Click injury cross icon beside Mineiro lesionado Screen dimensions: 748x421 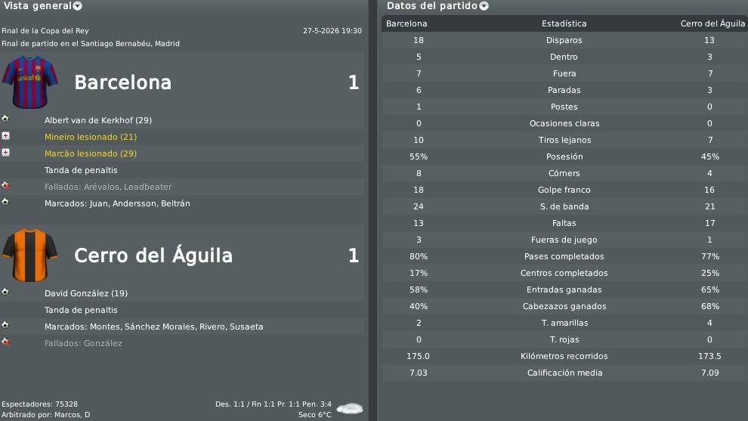coord(5,135)
